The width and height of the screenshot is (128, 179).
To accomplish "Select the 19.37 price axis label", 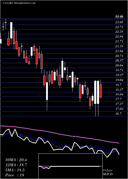I will pyautogui.click(x=119, y=75).
